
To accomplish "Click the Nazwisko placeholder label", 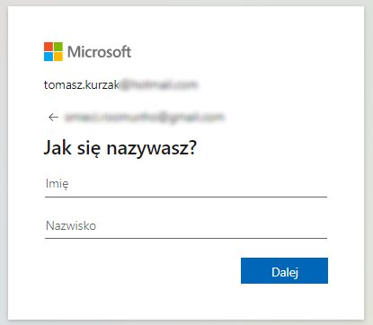I will point(71,225).
